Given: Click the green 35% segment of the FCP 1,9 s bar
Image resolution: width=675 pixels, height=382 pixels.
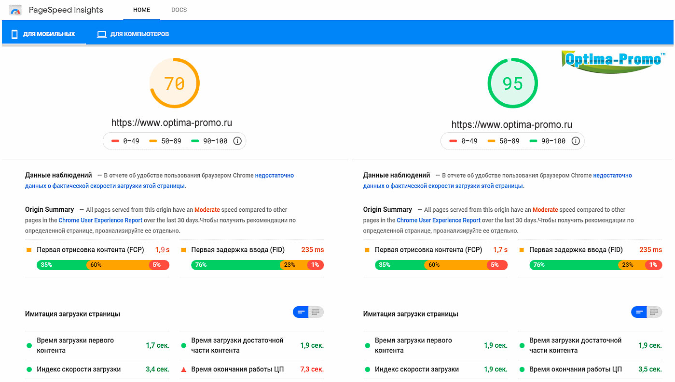Looking at the screenshot, I should point(62,265).
